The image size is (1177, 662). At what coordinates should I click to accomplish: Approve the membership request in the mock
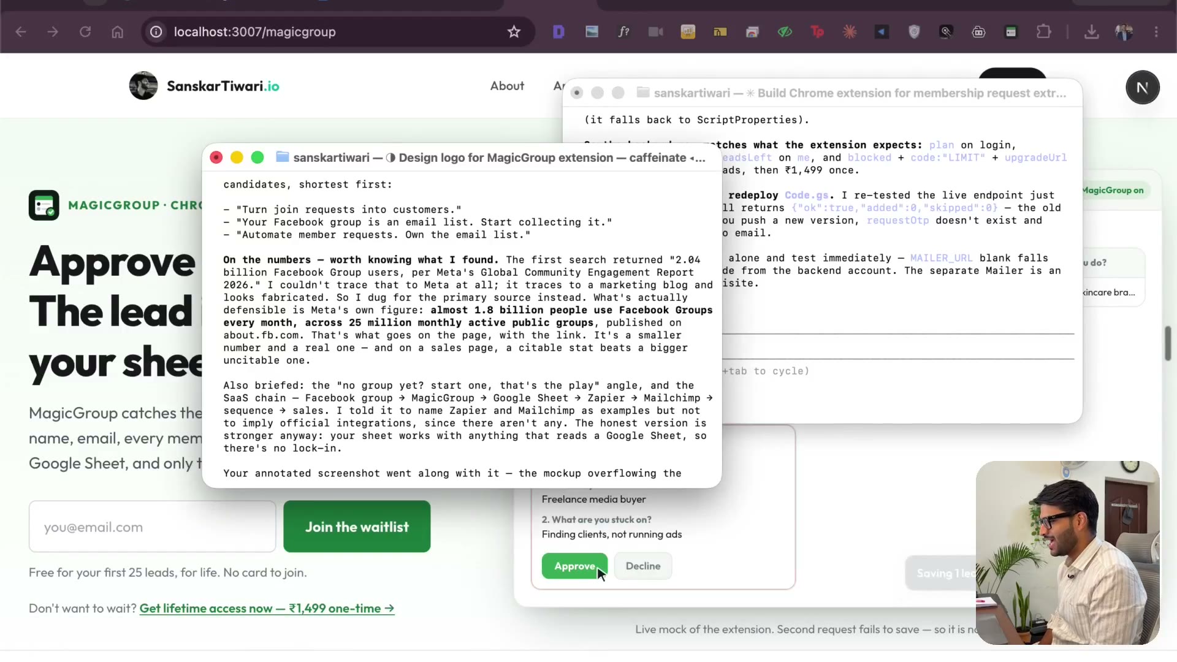(x=574, y=566)
